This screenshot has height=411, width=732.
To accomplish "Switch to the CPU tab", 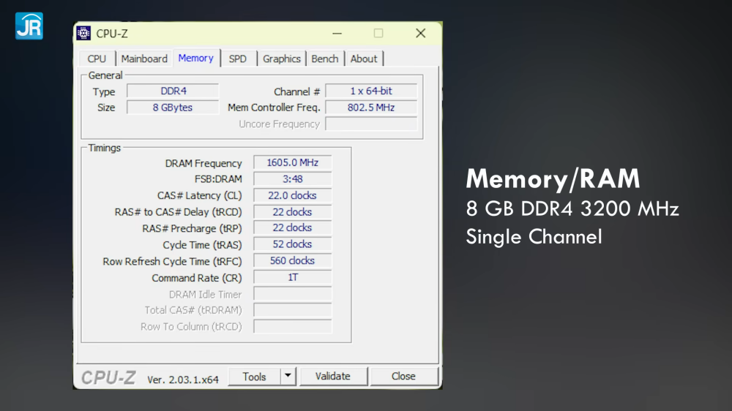I will (97, 59).
